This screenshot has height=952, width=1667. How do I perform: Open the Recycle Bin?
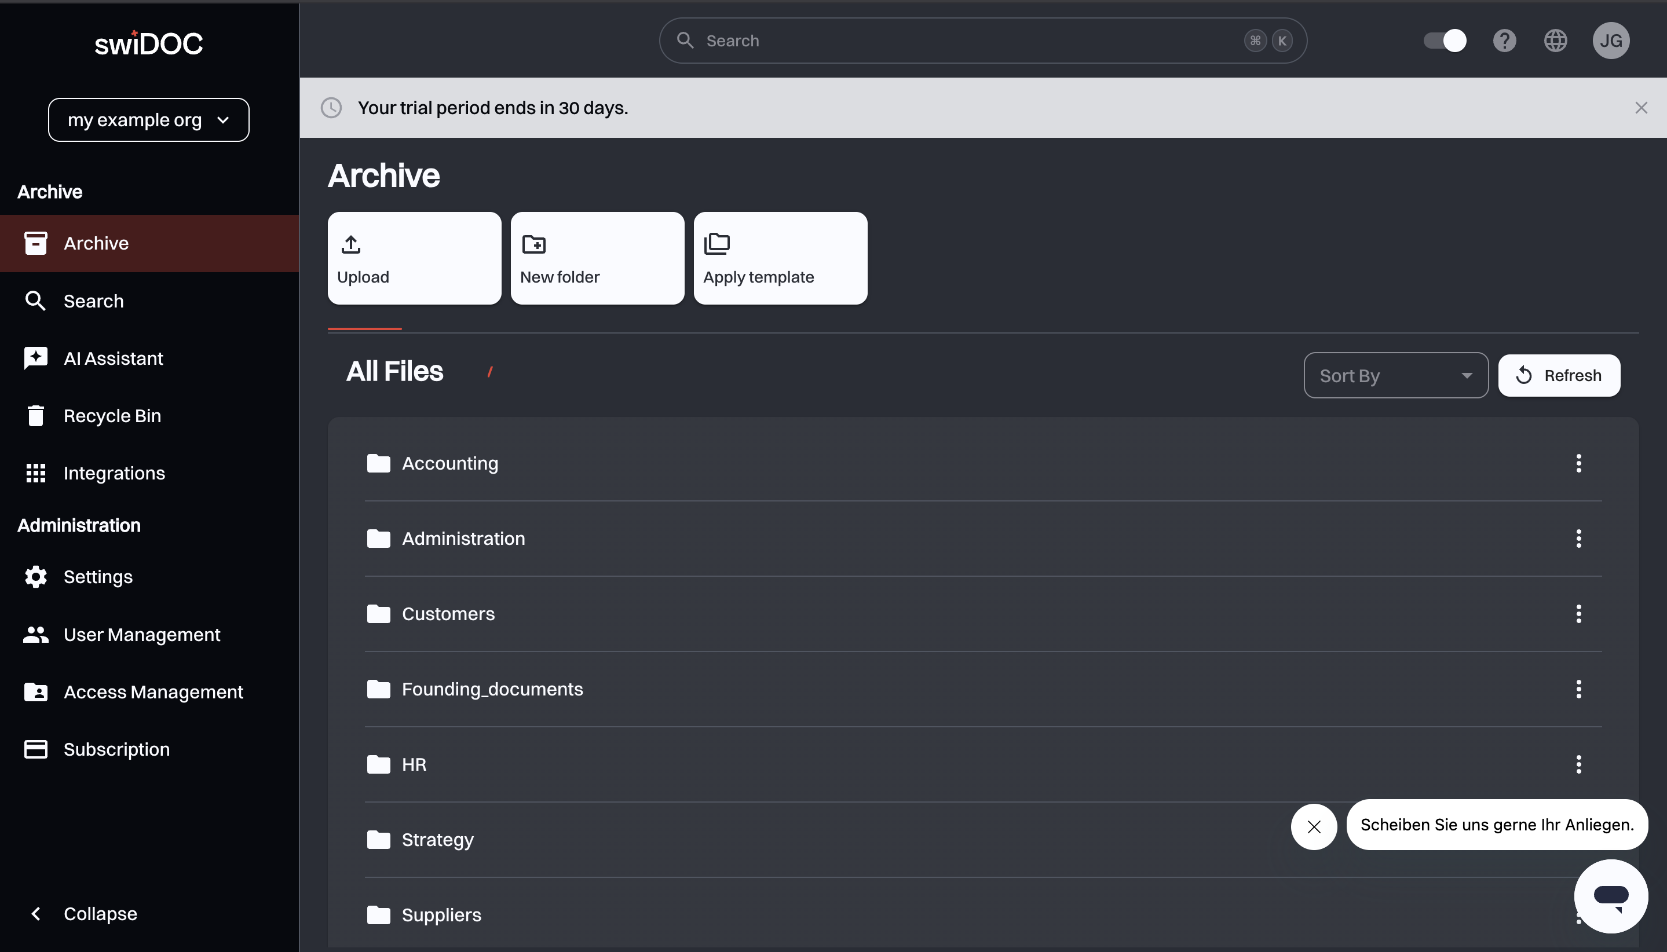149,416
